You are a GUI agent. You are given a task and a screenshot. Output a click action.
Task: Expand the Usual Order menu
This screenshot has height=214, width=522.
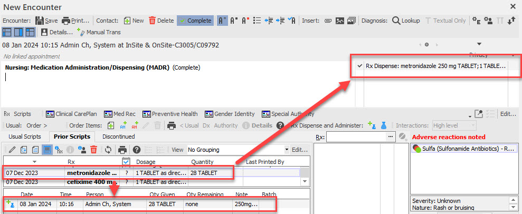click(36, 125)
